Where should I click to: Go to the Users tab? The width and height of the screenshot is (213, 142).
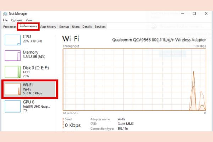tap(76, 27)
